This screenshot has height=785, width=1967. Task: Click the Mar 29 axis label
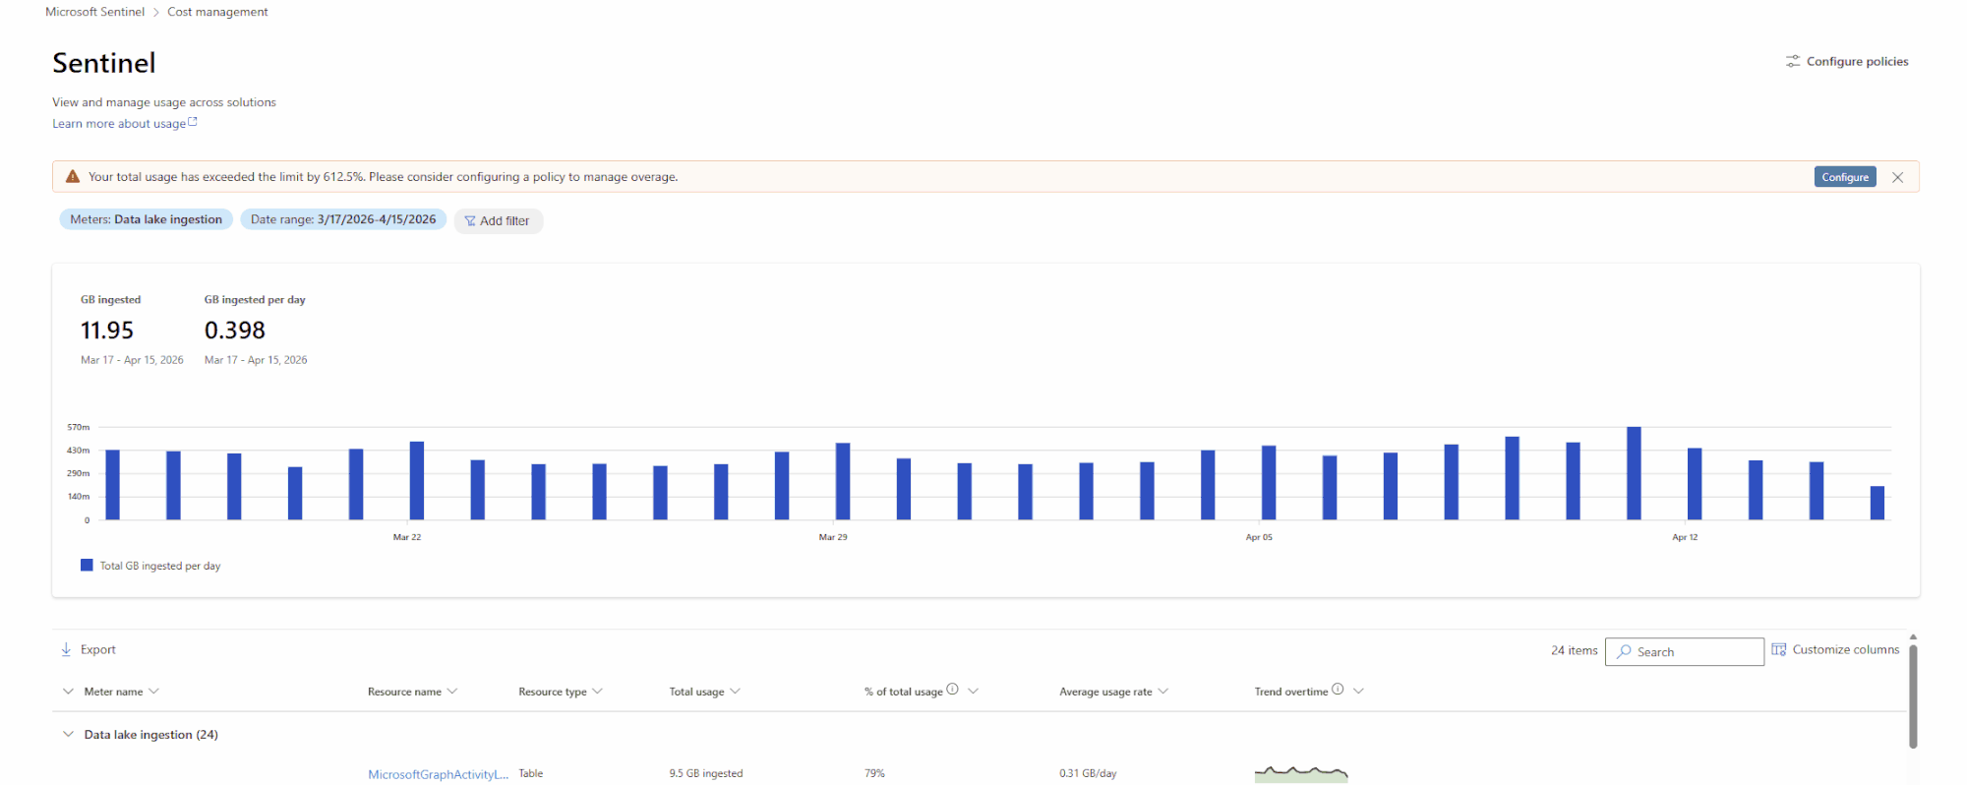pos(833,537)
